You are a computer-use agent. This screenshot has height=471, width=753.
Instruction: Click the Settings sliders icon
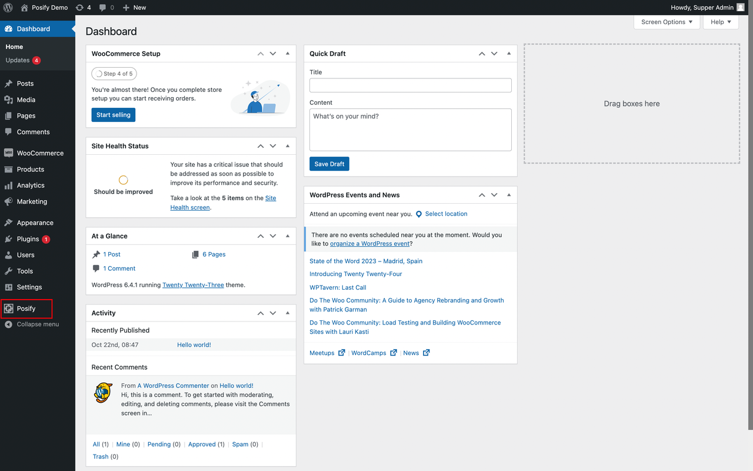(x=8, y=287)
